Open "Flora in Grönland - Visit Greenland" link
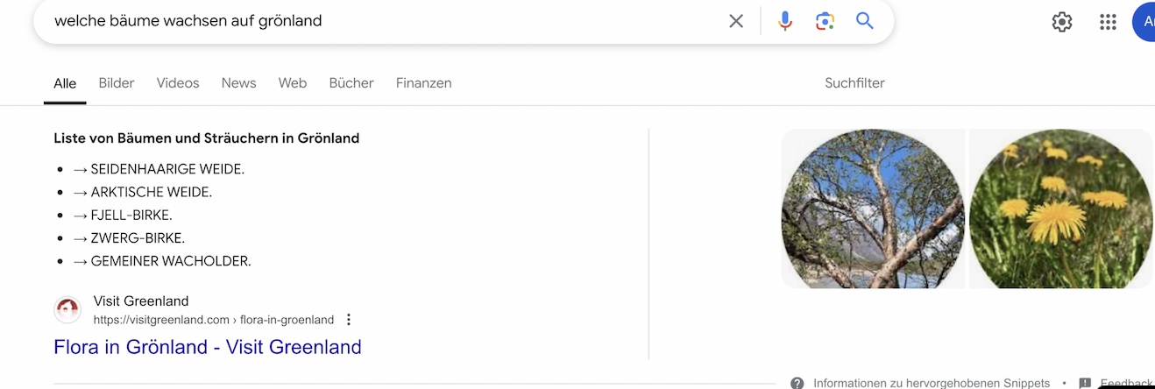 click(208, 347)
